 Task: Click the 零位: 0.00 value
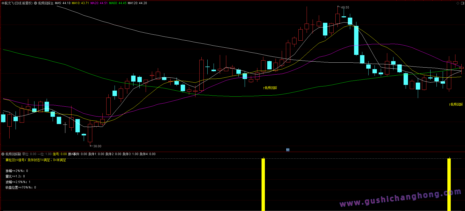click(29, 154)
